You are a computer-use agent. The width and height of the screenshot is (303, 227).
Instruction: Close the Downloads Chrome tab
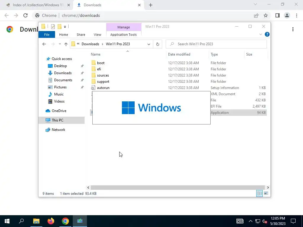(x=139, y=5)
